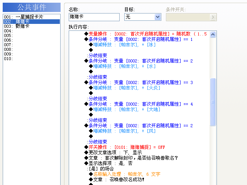The height and width of the screenshot is (185, 247).
Task: Select the 开关操作 猪猪捕捉 = OFF line
Action: pos(124,147)
